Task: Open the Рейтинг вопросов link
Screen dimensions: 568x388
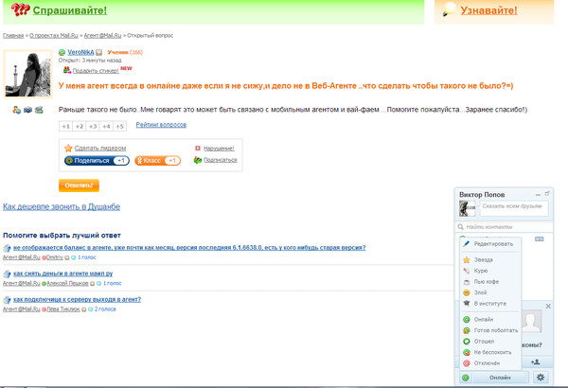Action: 161,125
